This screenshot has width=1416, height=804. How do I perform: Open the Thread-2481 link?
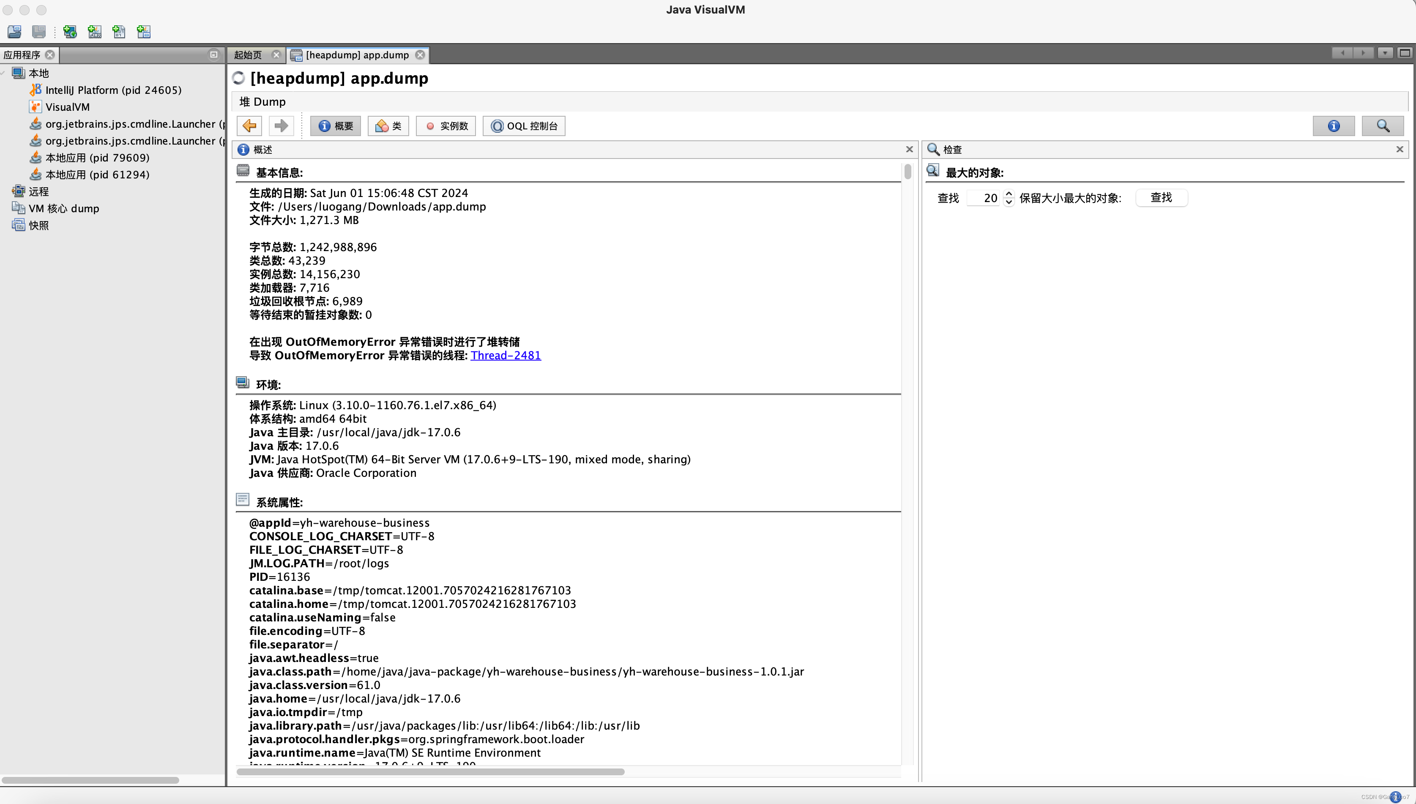click(506, 355)
